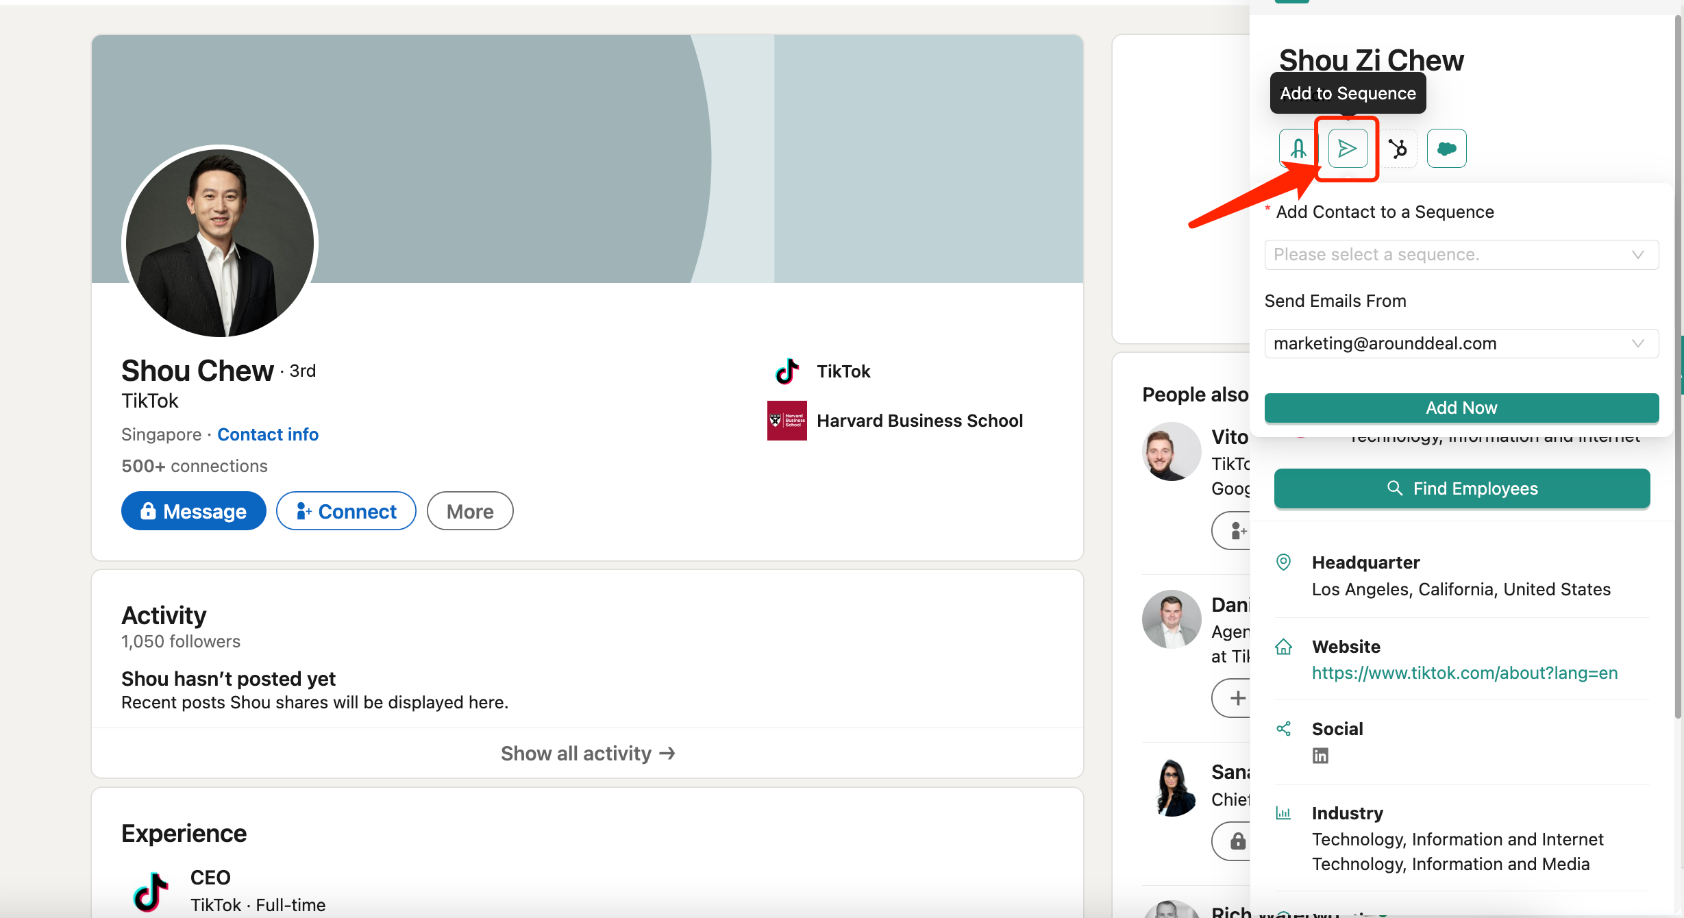1684x918 pixels.
Task: Click the blue Message button
Action: [x=193, y=511]
